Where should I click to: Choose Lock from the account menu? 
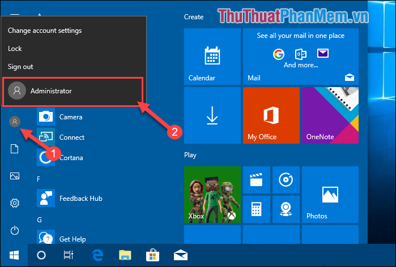[15, 49]
